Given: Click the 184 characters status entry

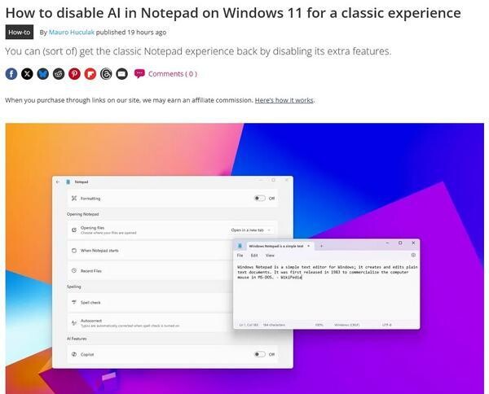Looking at the screenshot, I should [274, 325].
